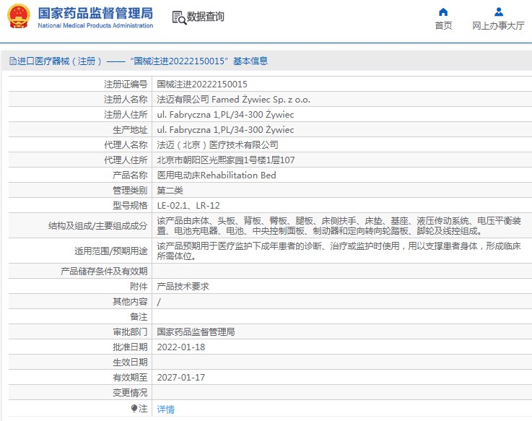Open 网上办事大厅 text label
The image size is (532, 421).
[498, 25]
